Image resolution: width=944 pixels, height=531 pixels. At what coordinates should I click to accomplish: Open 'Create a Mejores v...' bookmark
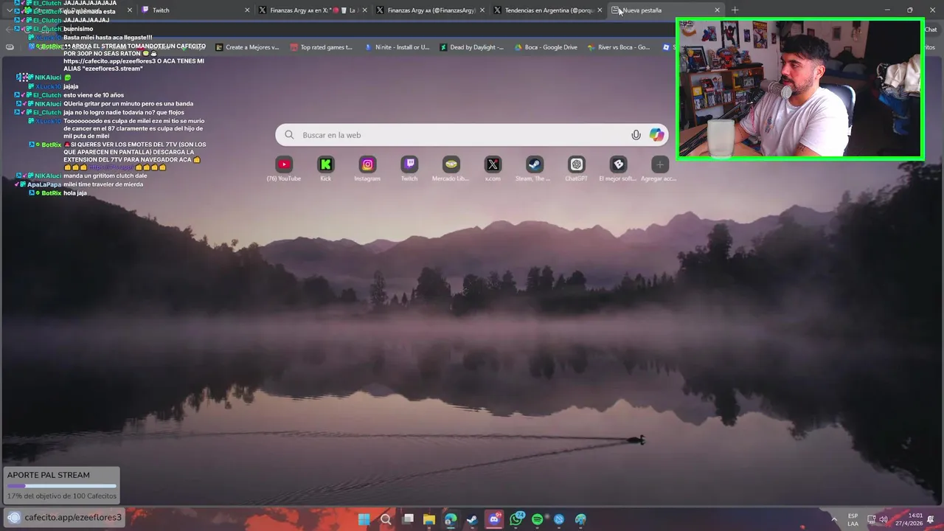(247, 47)
